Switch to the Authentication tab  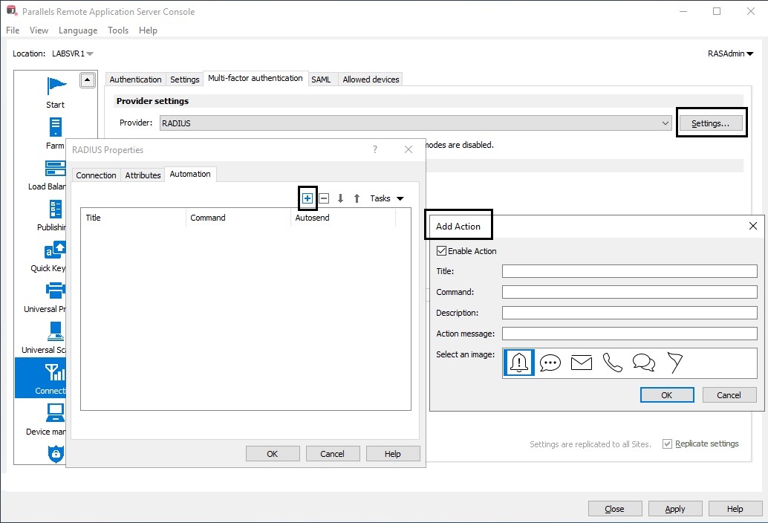click(x=135, y=79)
